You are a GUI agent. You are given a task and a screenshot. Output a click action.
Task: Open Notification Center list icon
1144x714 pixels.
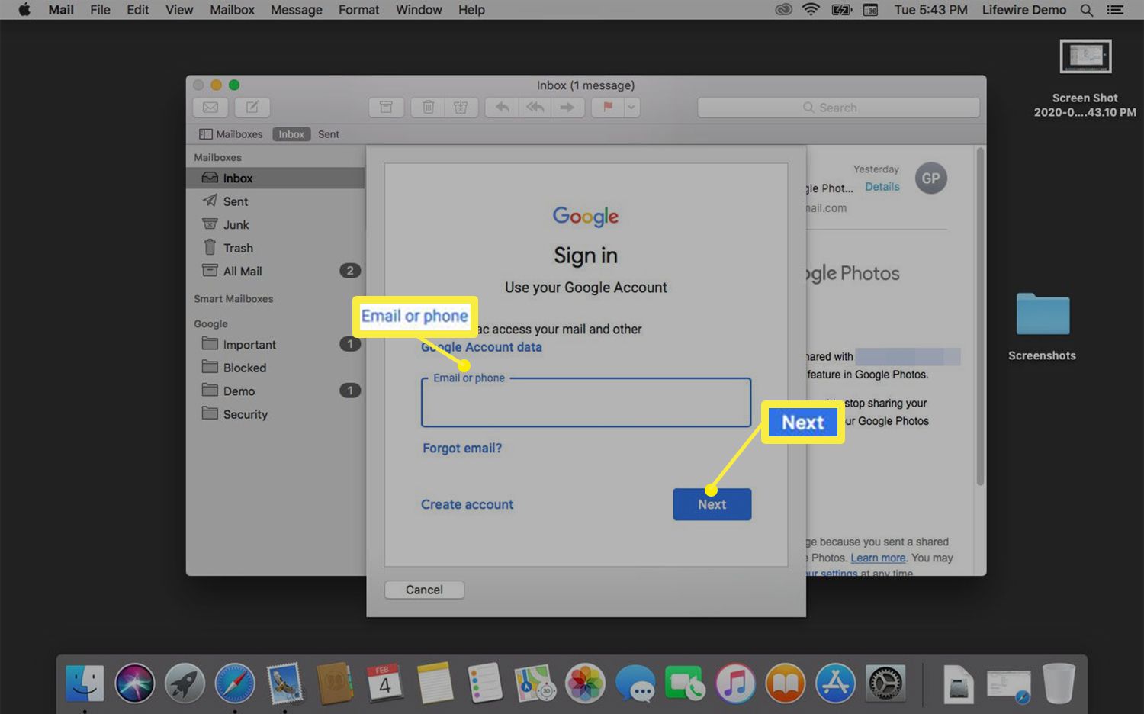pos(1116,10)
